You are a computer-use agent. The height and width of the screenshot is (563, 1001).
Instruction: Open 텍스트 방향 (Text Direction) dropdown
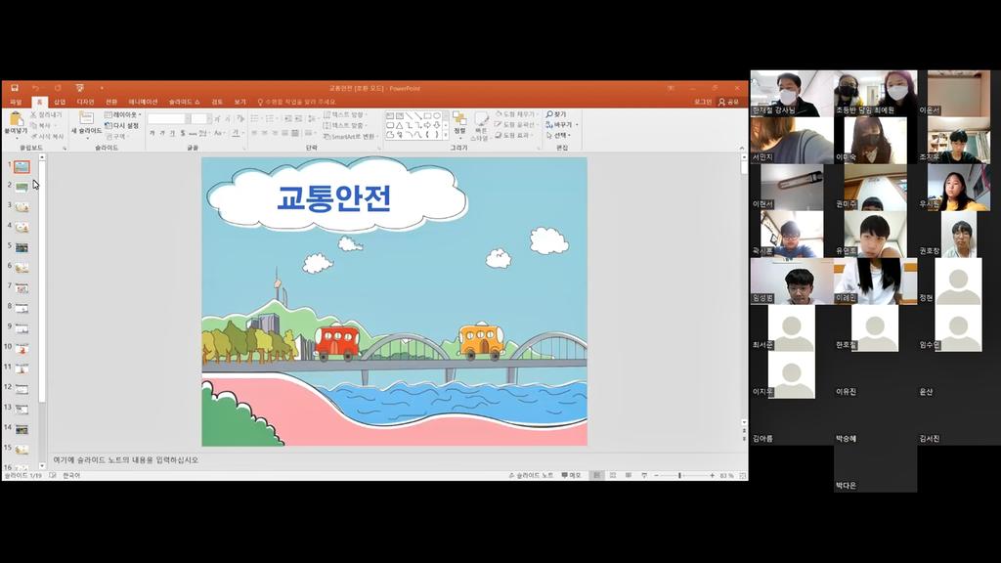[x=345, y=115]
